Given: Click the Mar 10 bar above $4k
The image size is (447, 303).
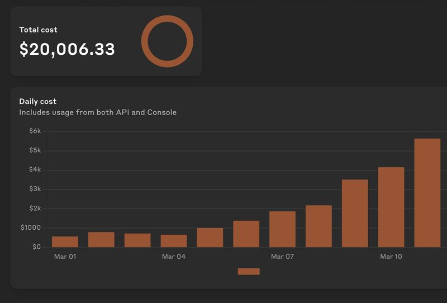Looking at the screenshot, I should 391,207.
